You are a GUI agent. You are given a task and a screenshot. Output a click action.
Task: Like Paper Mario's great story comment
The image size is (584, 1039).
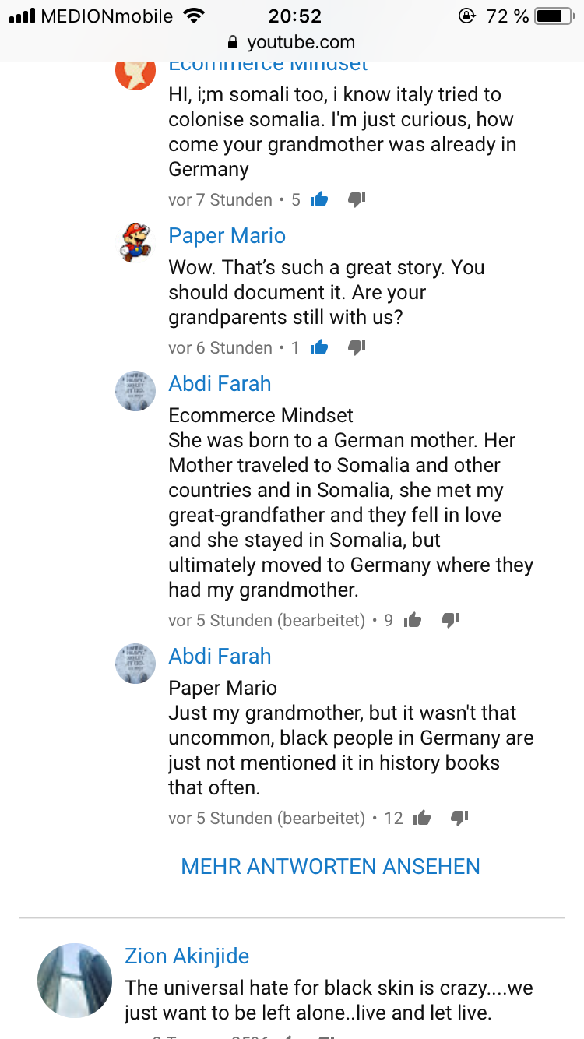coord(318,348)
